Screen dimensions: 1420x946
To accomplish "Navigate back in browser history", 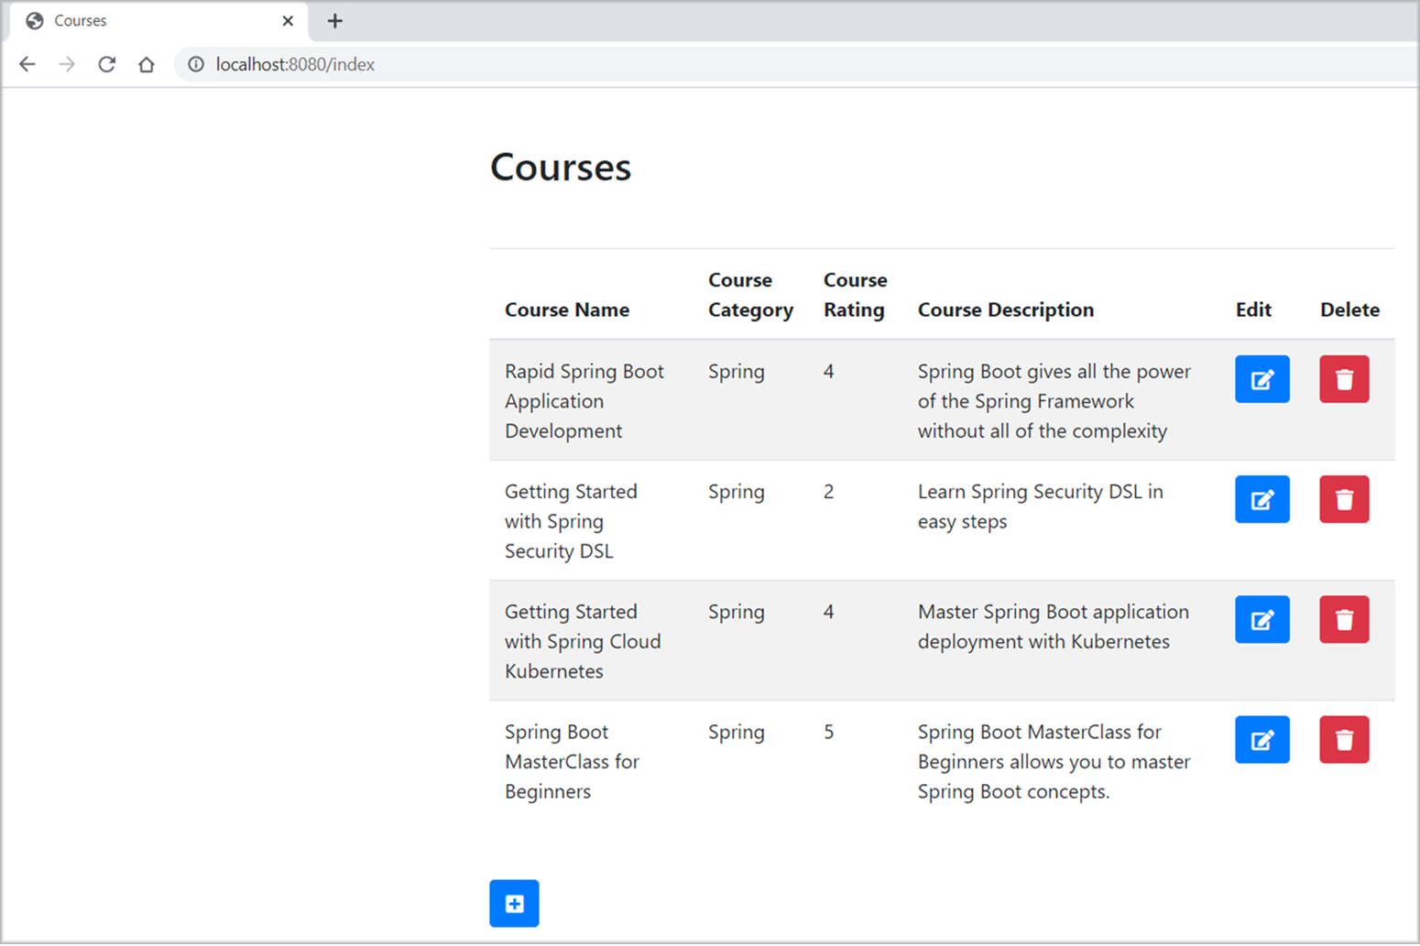I will (x=27, y=64).
